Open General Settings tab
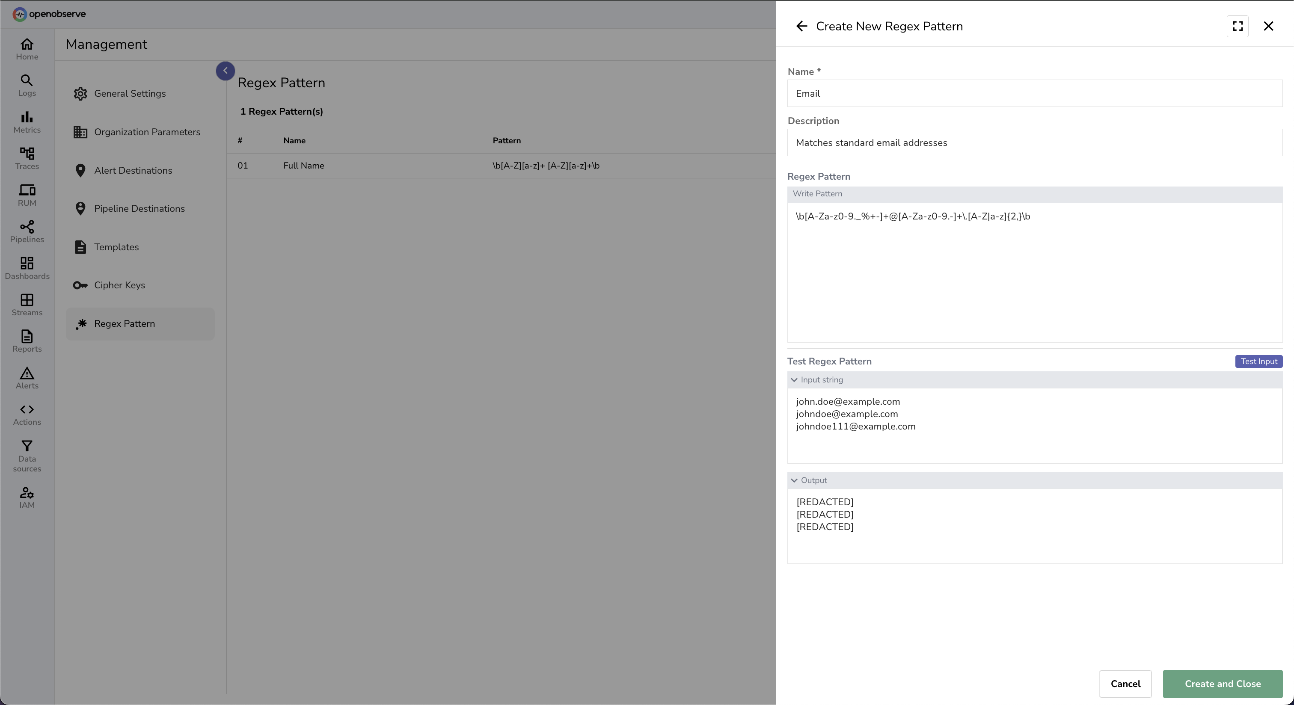Screen dimensions: 1294x705 140,93
